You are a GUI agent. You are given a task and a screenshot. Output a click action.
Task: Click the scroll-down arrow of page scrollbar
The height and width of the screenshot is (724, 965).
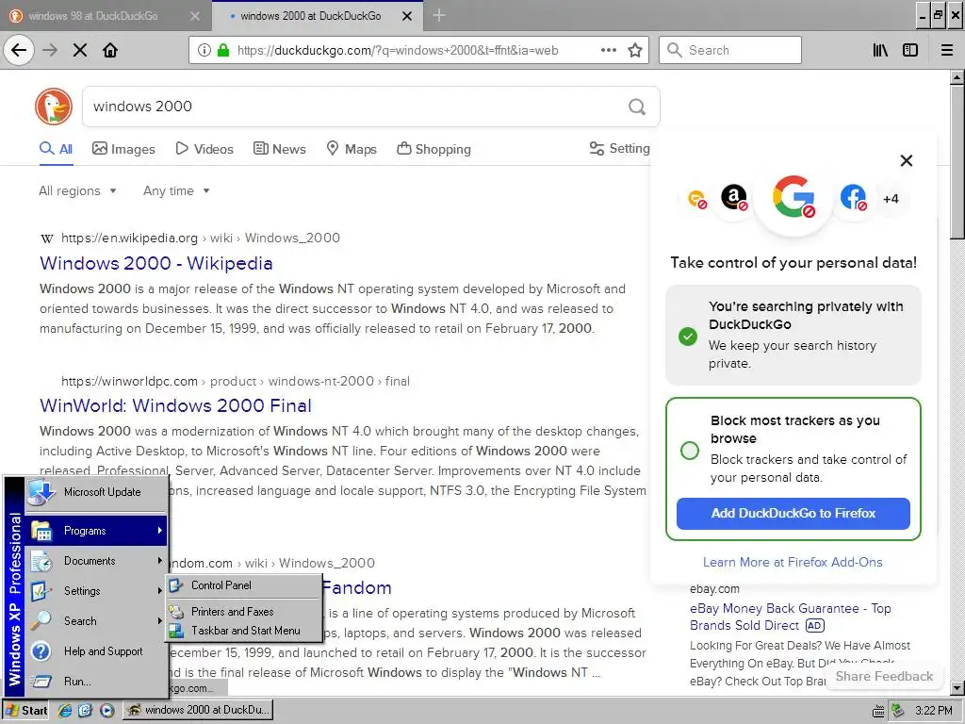click(x=957, y=688)
